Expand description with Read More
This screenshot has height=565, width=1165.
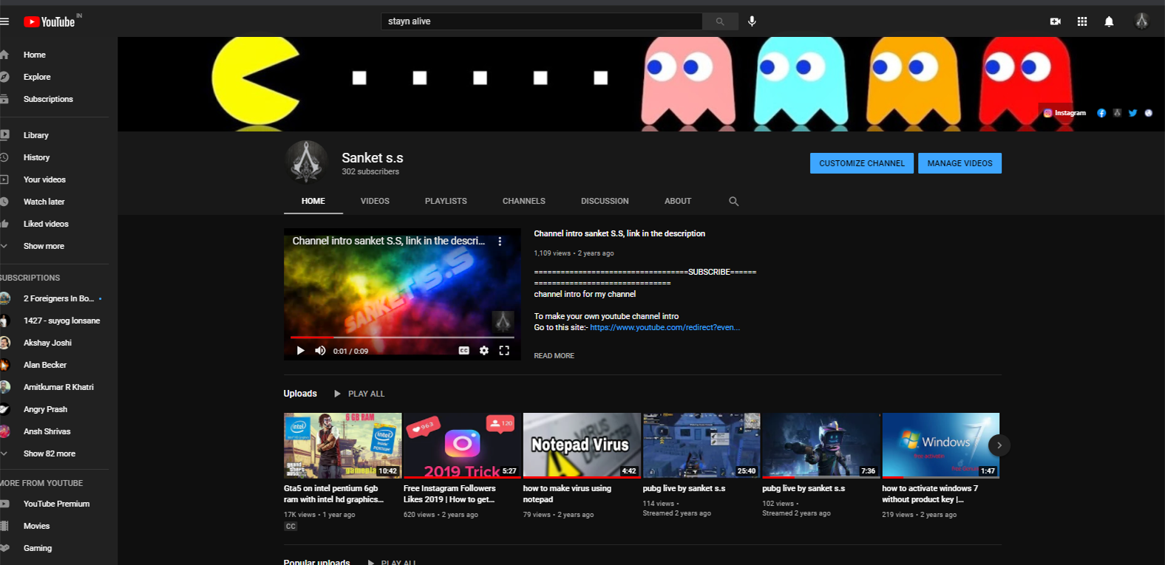[x=554, y=356]
